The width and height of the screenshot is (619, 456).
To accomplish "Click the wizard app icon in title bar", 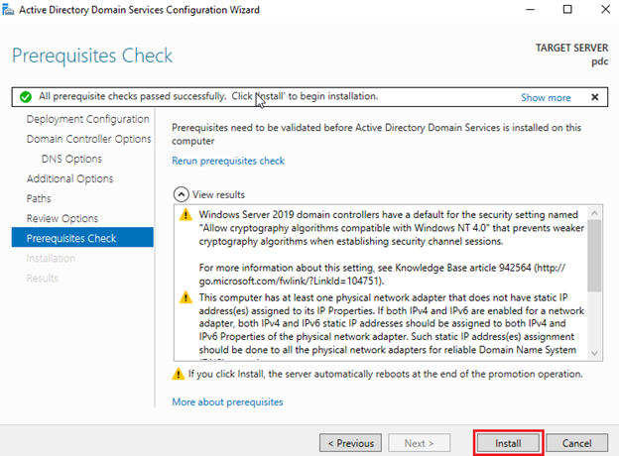I will 8,10.
